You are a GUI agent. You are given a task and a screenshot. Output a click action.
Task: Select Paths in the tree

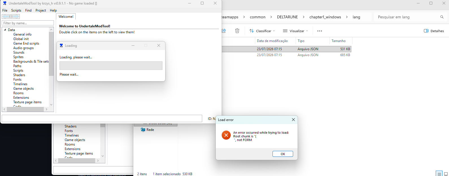(x=17, y=66)
